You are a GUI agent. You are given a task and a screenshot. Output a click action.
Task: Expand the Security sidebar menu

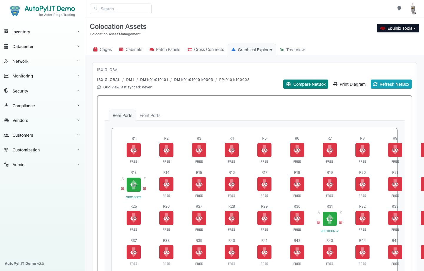pos(42,91)
